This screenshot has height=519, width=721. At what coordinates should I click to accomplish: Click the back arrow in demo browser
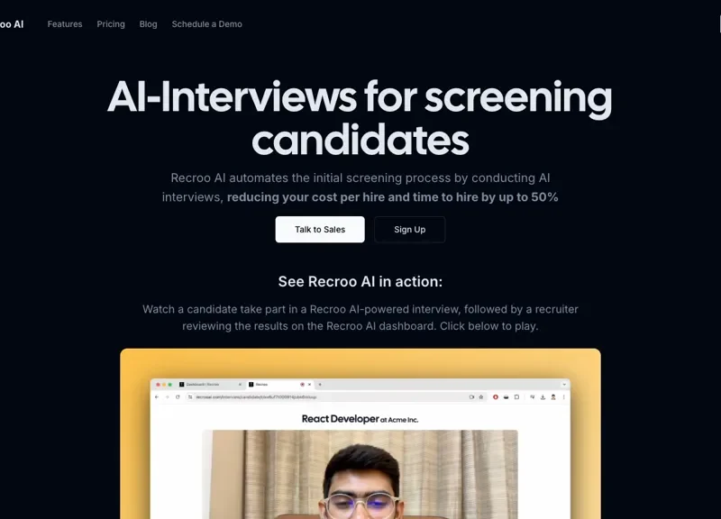(x=157, y=396)
